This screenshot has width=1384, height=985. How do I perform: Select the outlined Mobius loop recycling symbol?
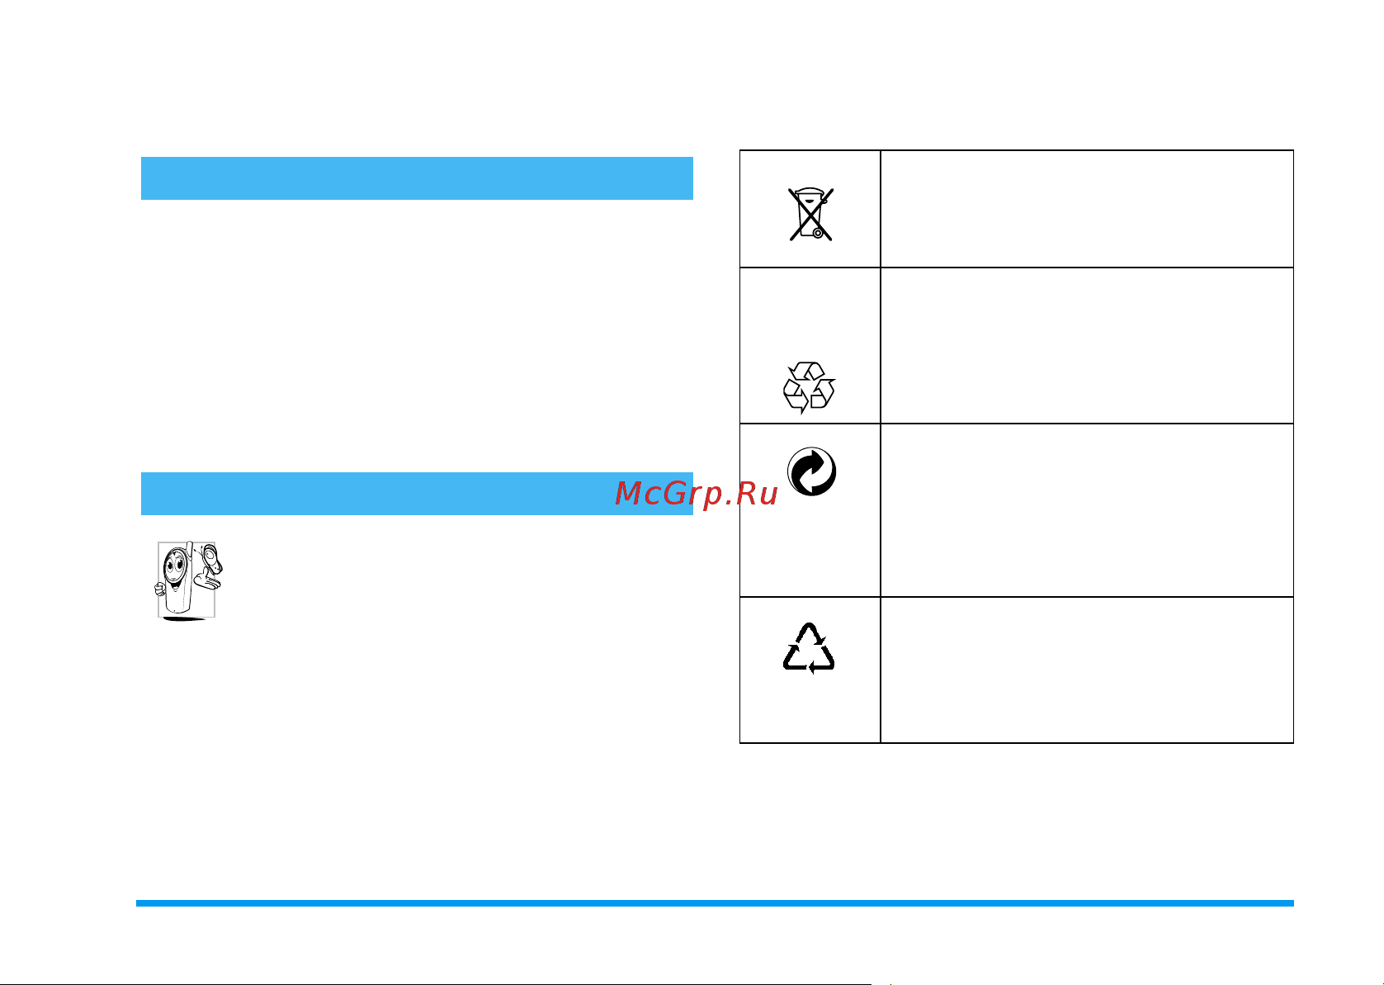point(809,387)
